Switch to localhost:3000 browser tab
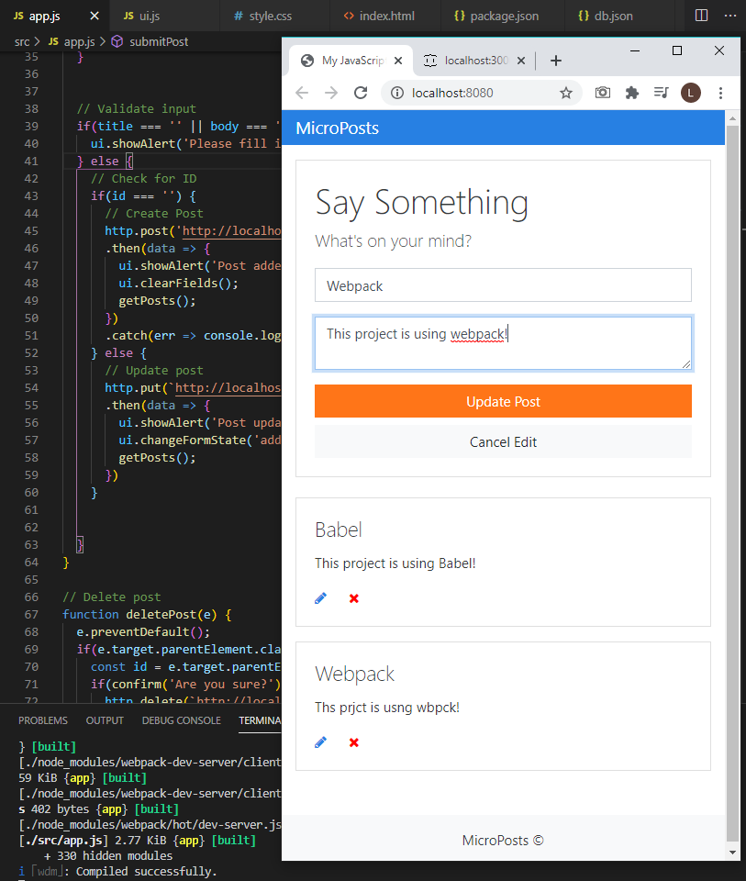This screenshot has width=746, height=881. (474, 61)
